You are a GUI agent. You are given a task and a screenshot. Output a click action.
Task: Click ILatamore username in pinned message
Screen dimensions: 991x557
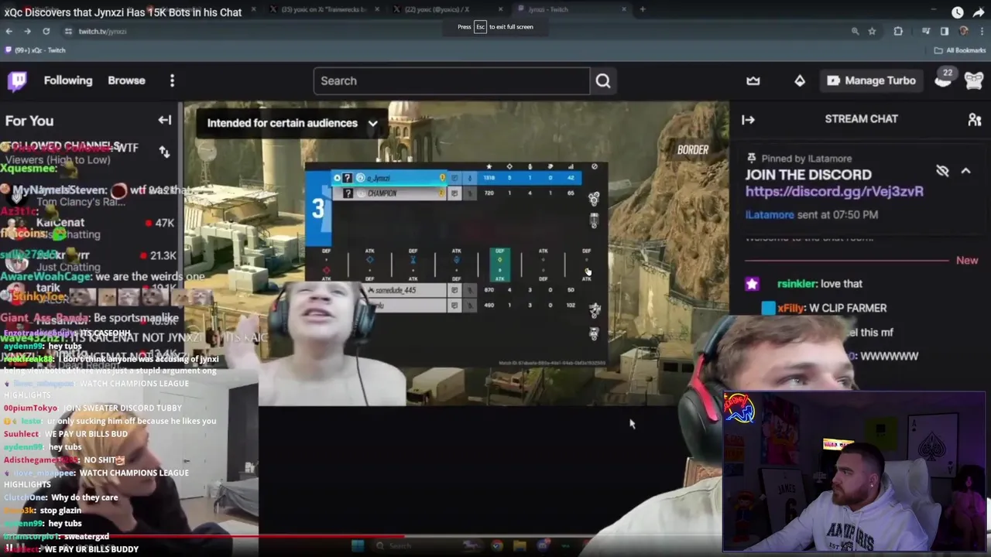(x=770, y=214)
